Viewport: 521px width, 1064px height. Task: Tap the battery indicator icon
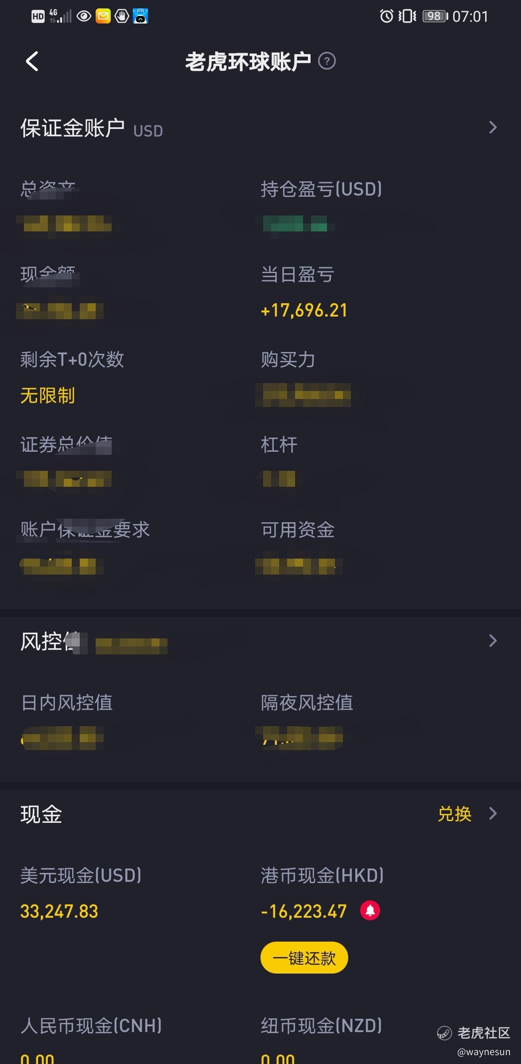coord(435,16)
